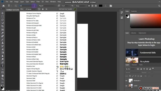Screen dimensions: 161x91
Task: Click Add fonts from Typekit
Action: pyautogui.click(x=65, y=9)
